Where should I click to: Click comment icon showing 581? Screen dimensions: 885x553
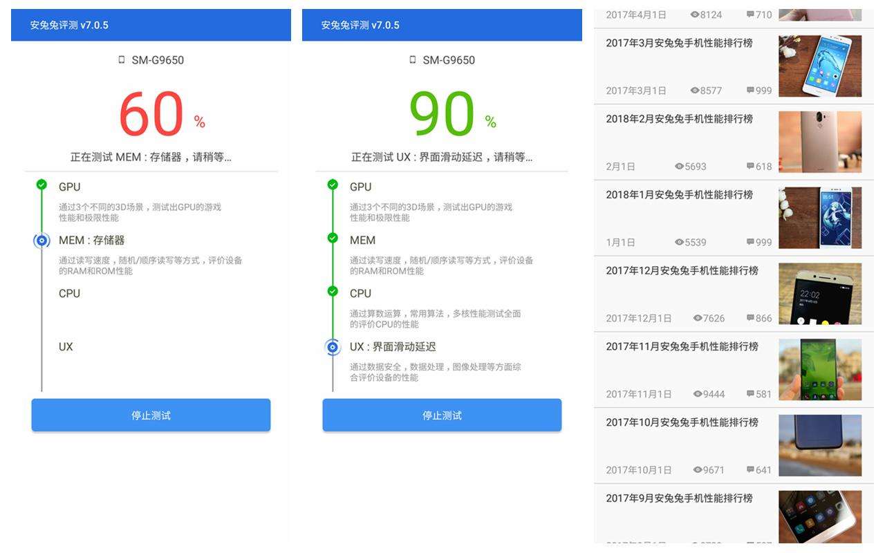point(750,394)
